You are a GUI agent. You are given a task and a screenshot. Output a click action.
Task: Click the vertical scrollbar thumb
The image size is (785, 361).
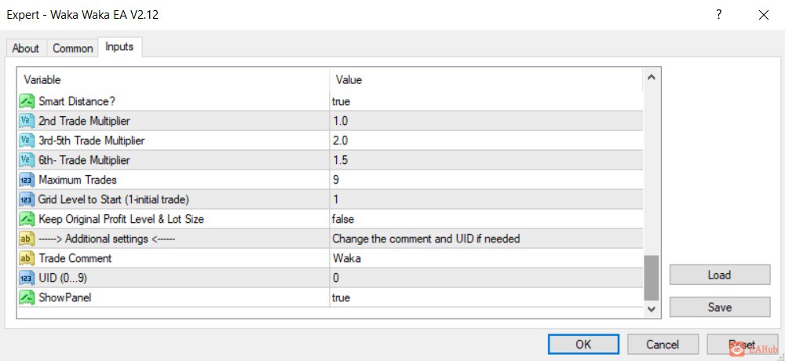[x=651, y=278]
